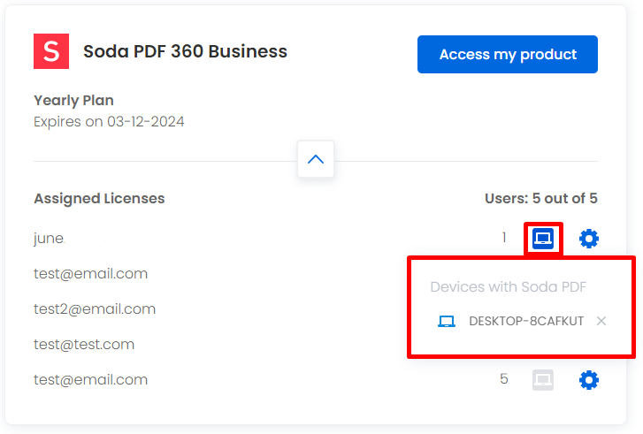Remove device DESKTOP-8CAFKUT with the X

coord(601,321)
